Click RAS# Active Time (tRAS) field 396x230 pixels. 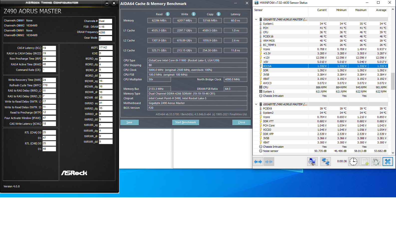(x=49, y=64)
